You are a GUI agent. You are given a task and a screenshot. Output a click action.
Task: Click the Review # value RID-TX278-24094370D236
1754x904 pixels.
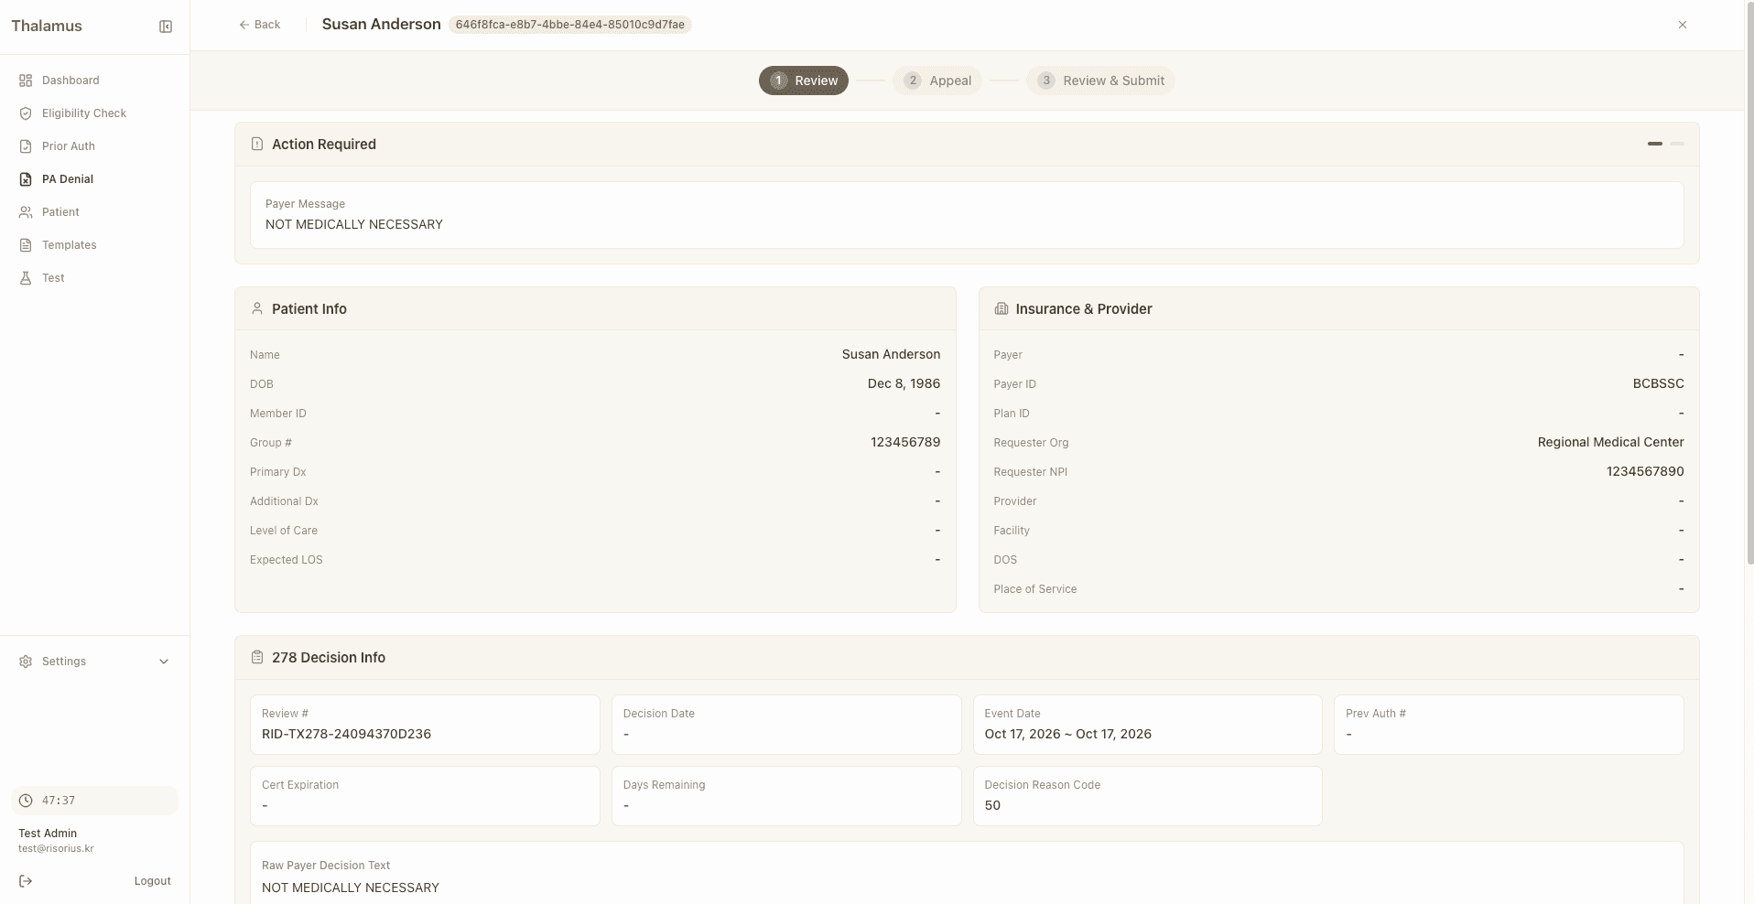pyautogui.click(x=346, y=734)
